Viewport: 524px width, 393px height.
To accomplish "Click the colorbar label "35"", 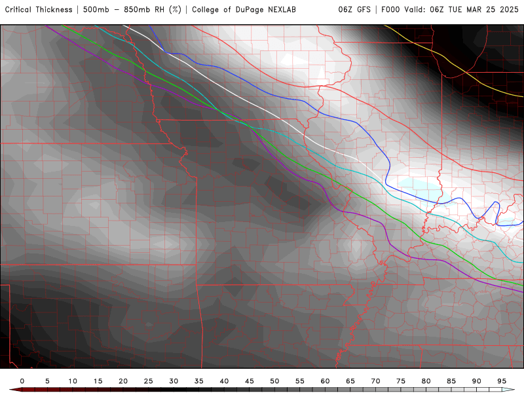I will click(x=199, y=381).
